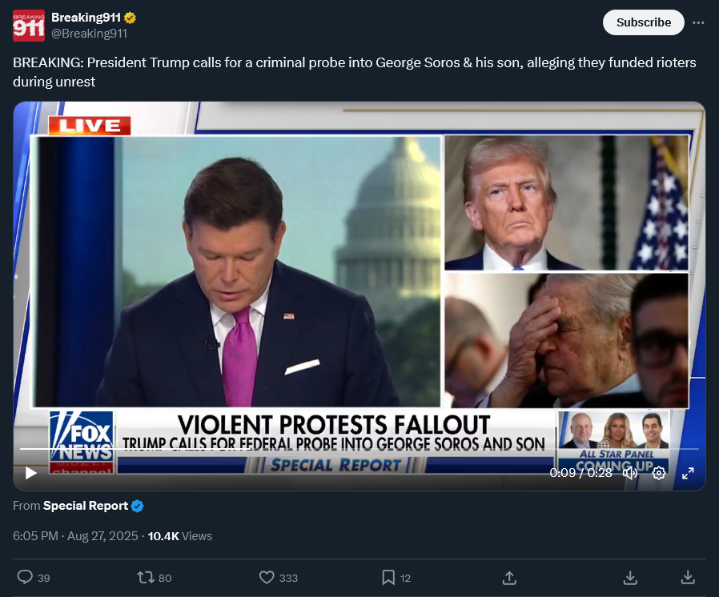Open the more options menu

point(698,22)
